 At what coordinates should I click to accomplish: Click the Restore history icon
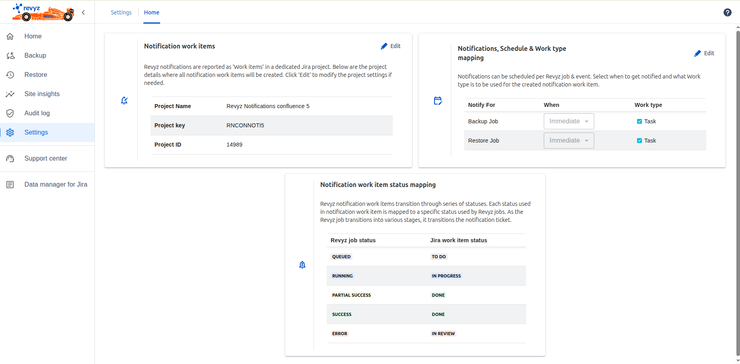click(x=10, y=75)
